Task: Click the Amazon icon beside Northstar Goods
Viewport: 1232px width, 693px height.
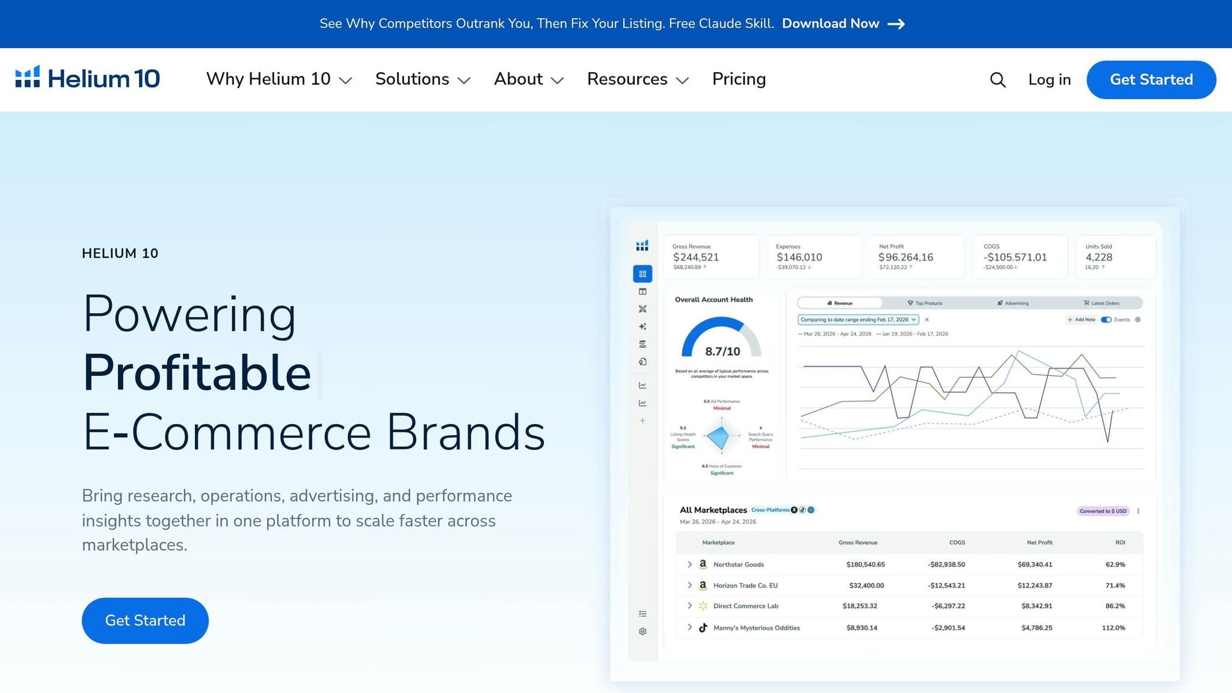Action: (703, 564)
